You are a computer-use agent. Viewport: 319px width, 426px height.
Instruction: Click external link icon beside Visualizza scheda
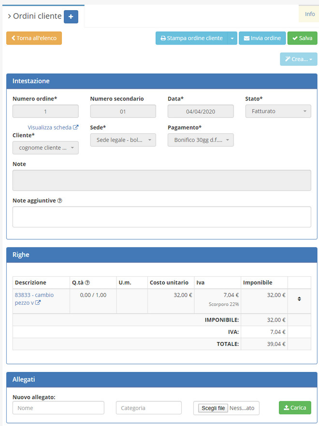tap(75, 128)
